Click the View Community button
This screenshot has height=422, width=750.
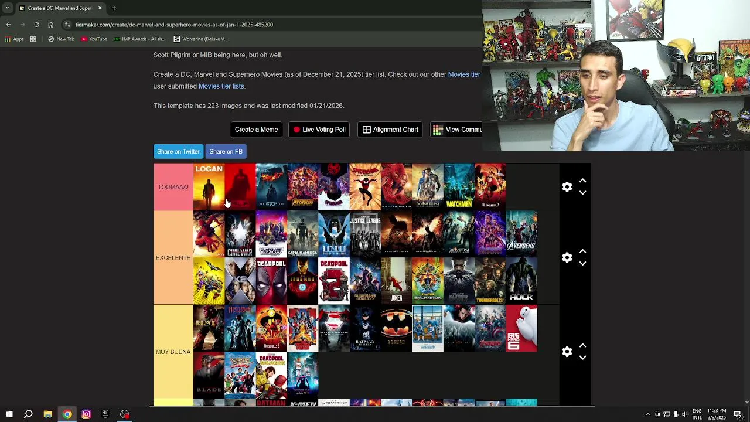point(456,130)
